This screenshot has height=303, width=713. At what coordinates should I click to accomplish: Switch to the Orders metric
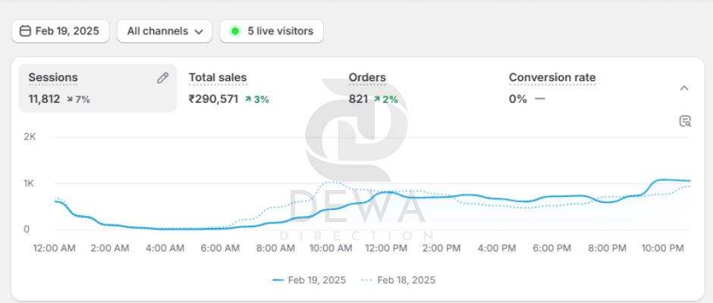[x=367, y=78]
